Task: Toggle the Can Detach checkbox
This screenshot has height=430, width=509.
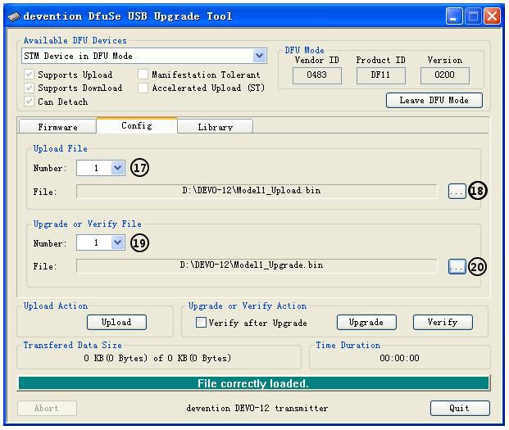Action: tap(29, 102)
